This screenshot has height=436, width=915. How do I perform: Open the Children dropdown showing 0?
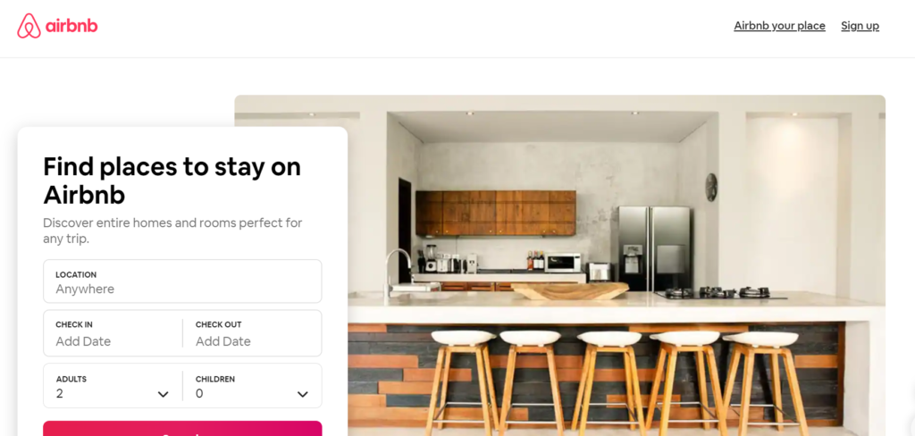[252, 386]
